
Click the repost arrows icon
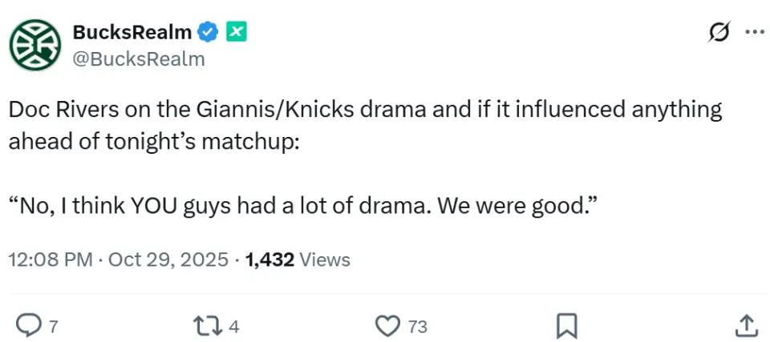[206, 324]
